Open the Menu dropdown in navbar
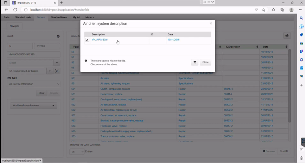 click(89, 17)
